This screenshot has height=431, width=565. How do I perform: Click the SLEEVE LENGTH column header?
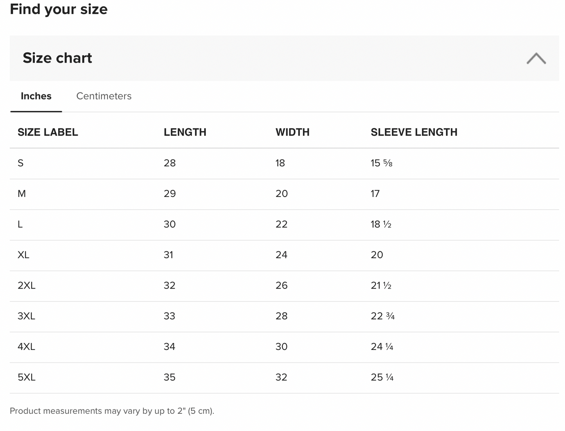pyautogui.click(x=414, y=132)
